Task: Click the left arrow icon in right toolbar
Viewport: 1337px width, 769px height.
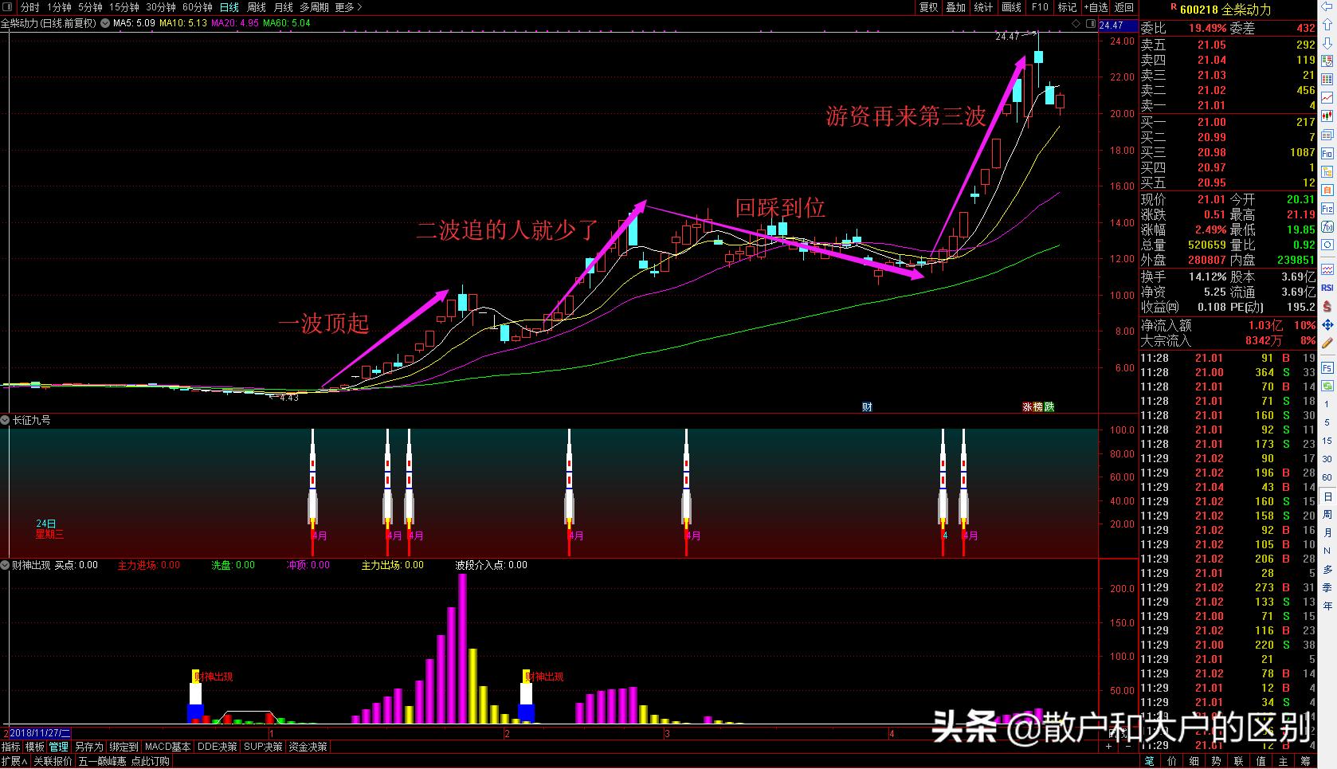Action: tap(1328, 8)
